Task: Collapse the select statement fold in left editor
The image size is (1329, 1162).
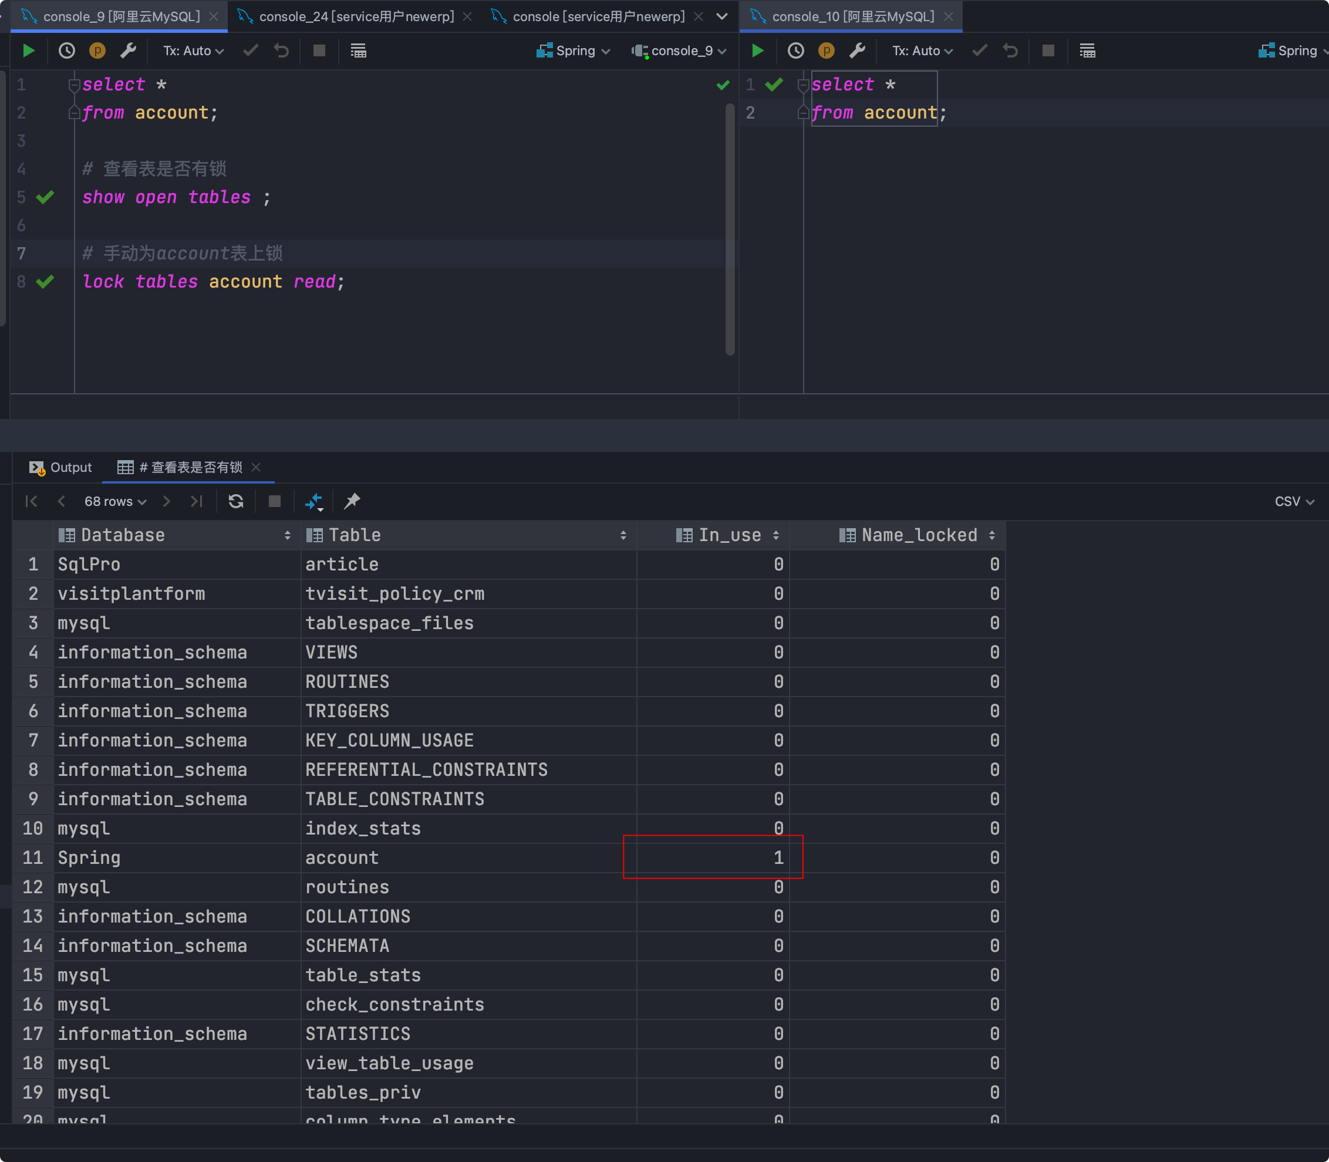Action: point(74,85)
